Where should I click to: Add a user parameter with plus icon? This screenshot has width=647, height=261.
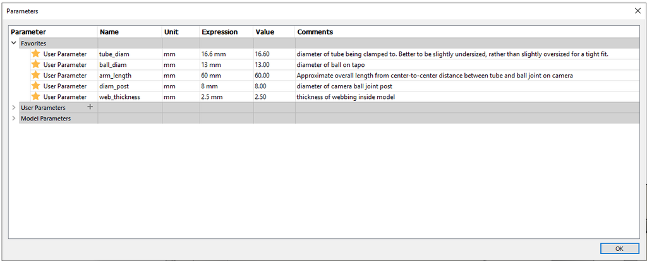click(90, 107)
